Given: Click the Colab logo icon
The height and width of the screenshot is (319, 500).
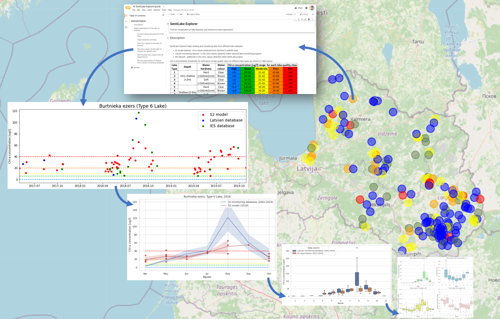Looking at the screenshot, I should click(128, 7).
